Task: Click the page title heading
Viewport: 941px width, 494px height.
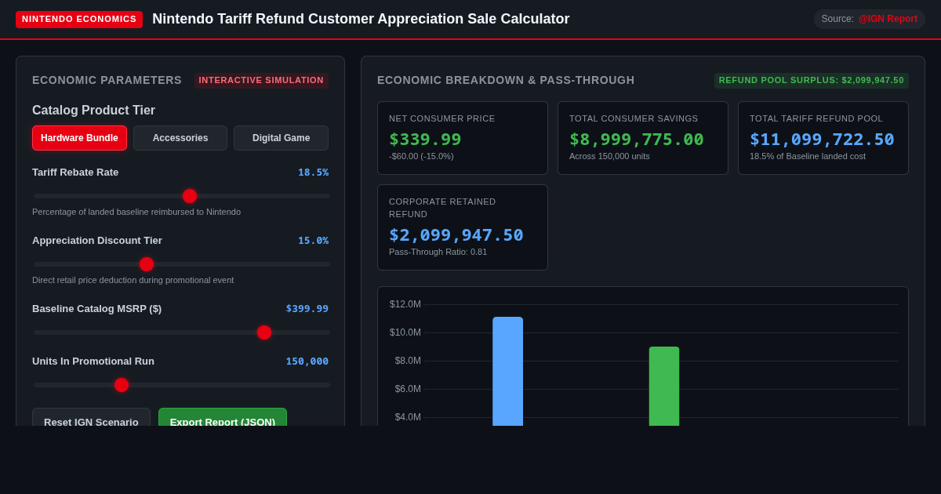Action: [x=361, y=19]
